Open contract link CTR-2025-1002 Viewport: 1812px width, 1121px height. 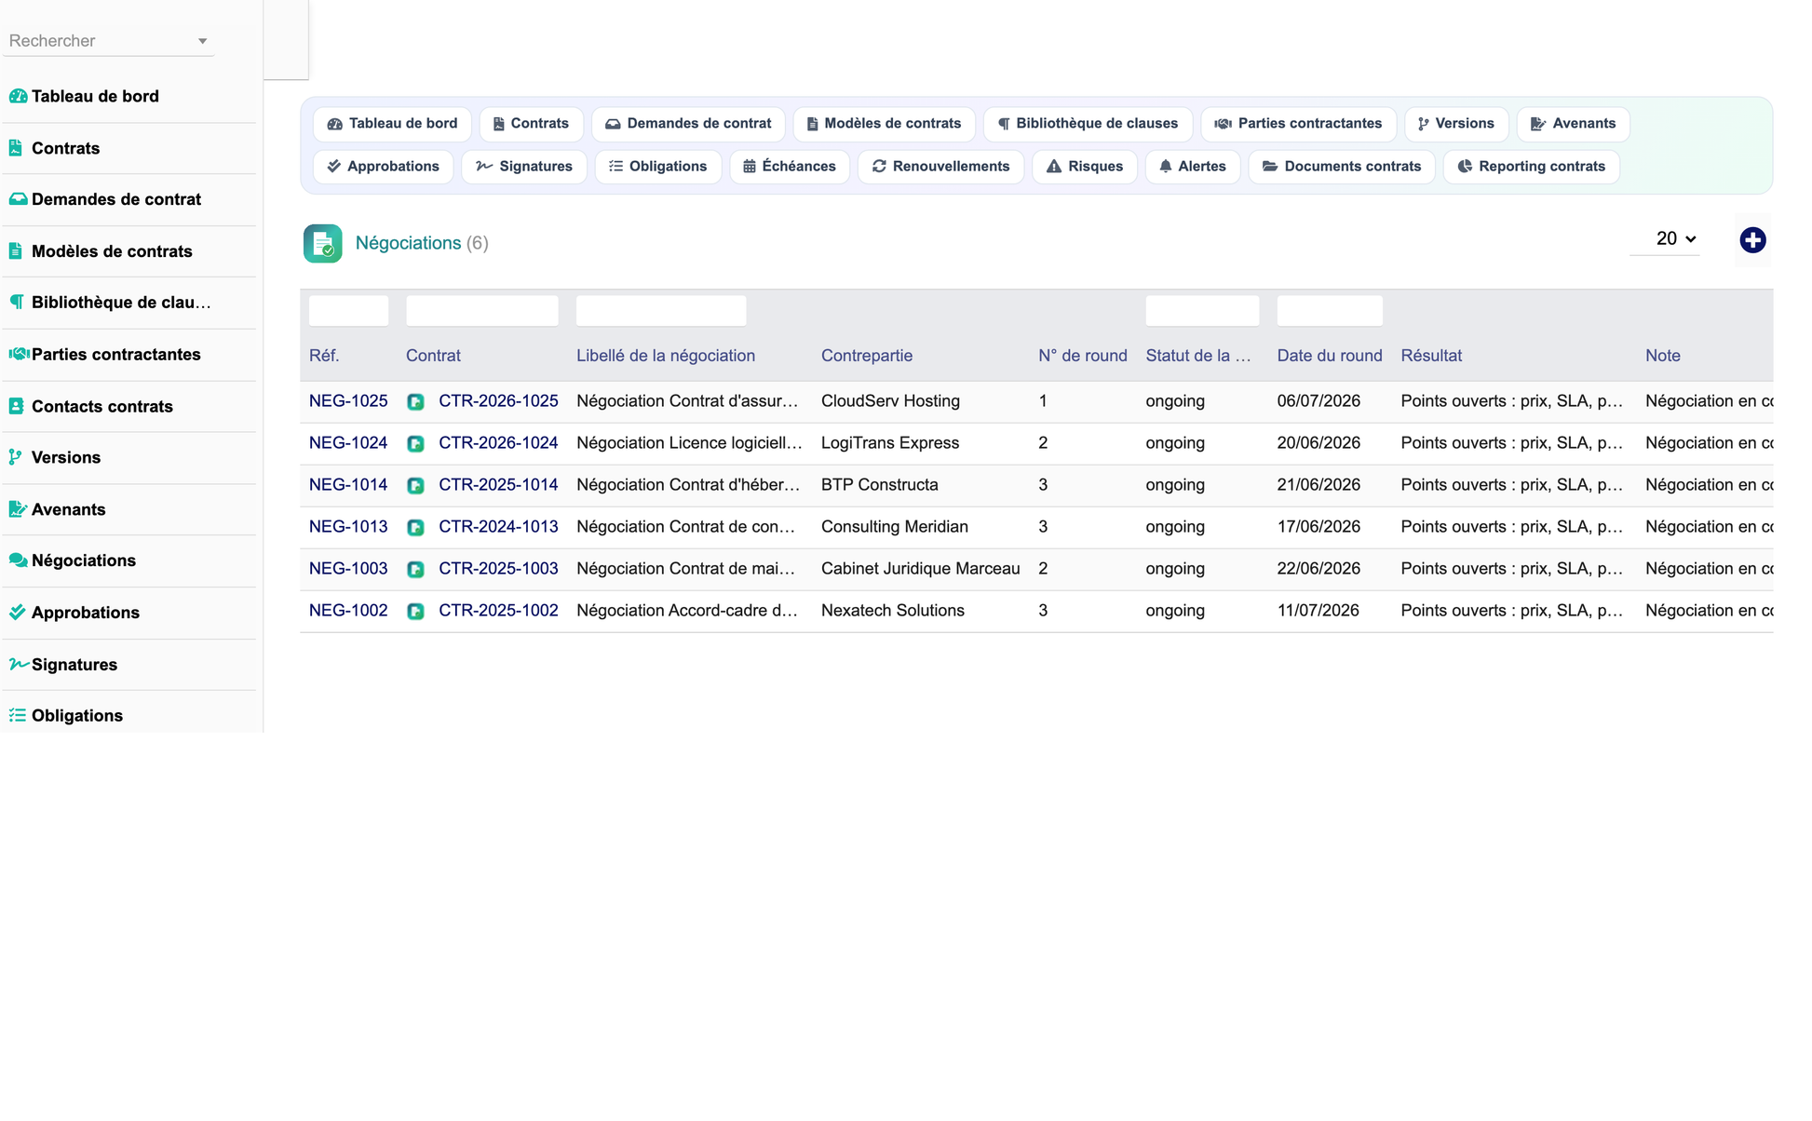[498, 611]
